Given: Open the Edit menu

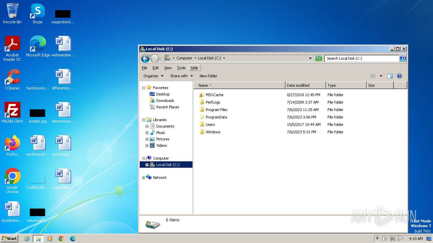Looking at the screenshot, I should [x=156, y=68].
